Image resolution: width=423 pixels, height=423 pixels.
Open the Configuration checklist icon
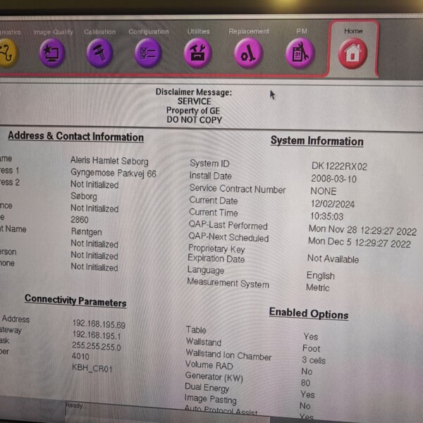pos(148,53)
